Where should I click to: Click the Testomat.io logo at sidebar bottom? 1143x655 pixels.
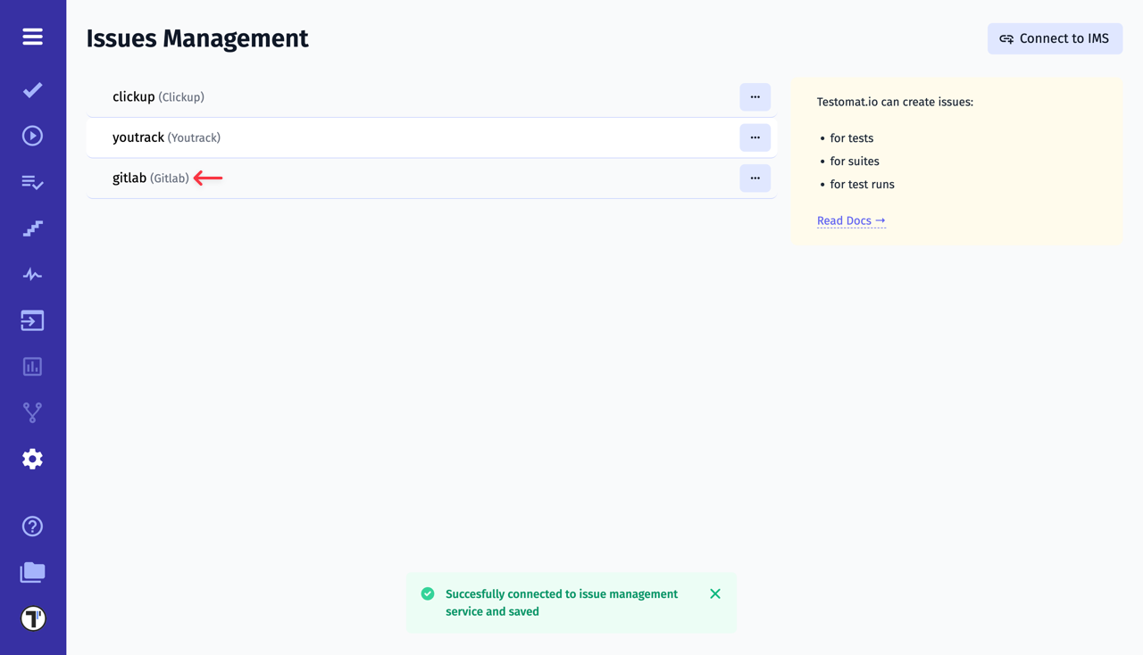pyautogui.click(x=32, y=617)
